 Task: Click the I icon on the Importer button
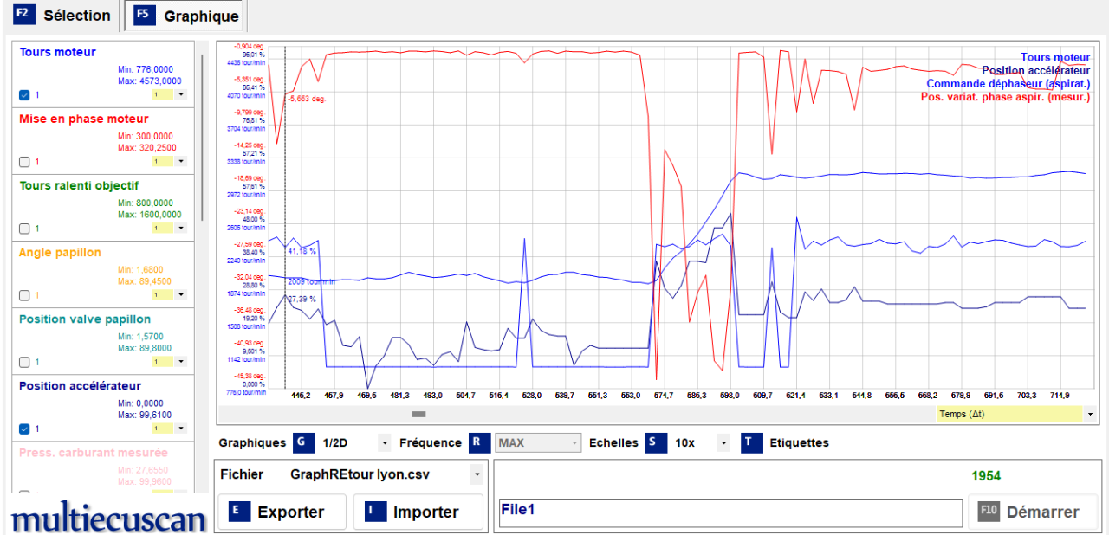[x=375, y=512]
